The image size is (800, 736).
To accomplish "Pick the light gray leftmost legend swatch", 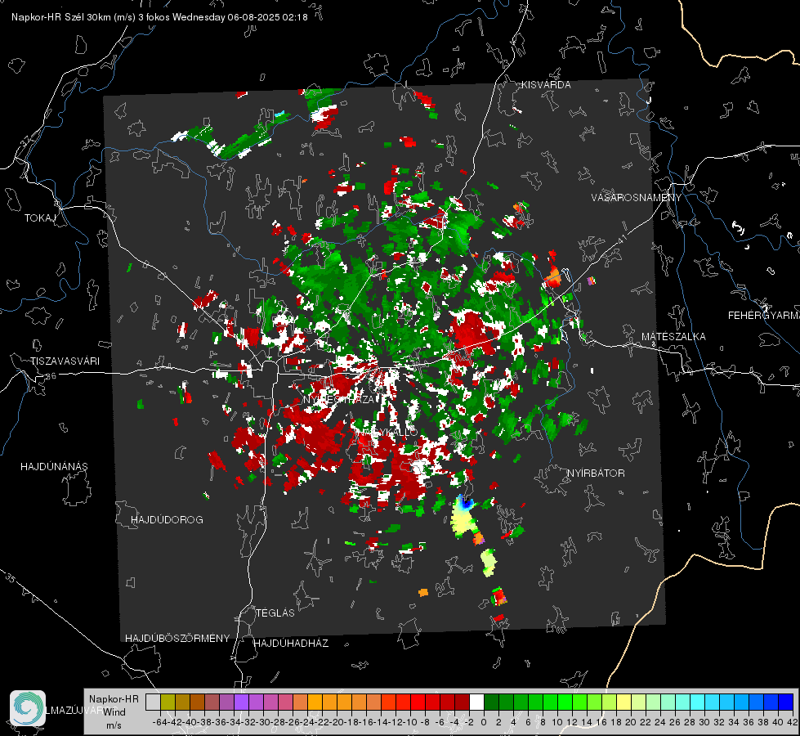I will click(x=153, y=702).
